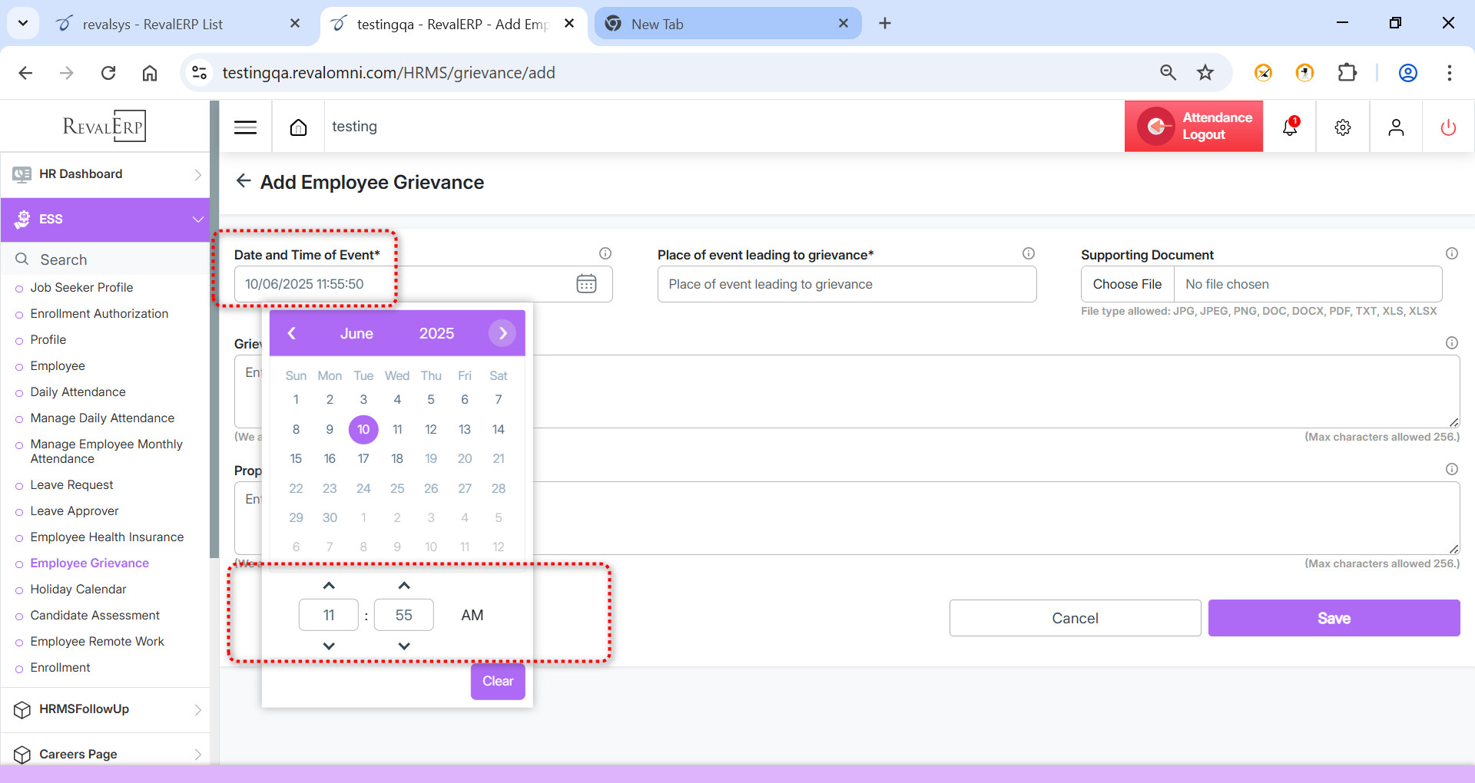Toggle the hamburger menu icon
1475x783 pixels.
click(x=245, y=127)
